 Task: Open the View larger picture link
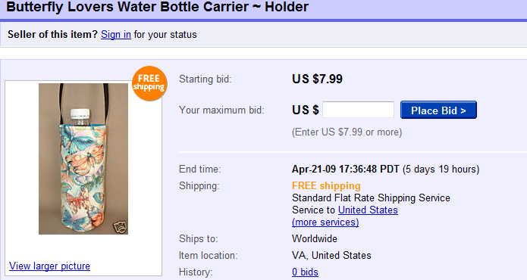click(49, 266)
